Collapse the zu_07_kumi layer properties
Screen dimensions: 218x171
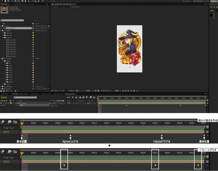coord(9,103)
